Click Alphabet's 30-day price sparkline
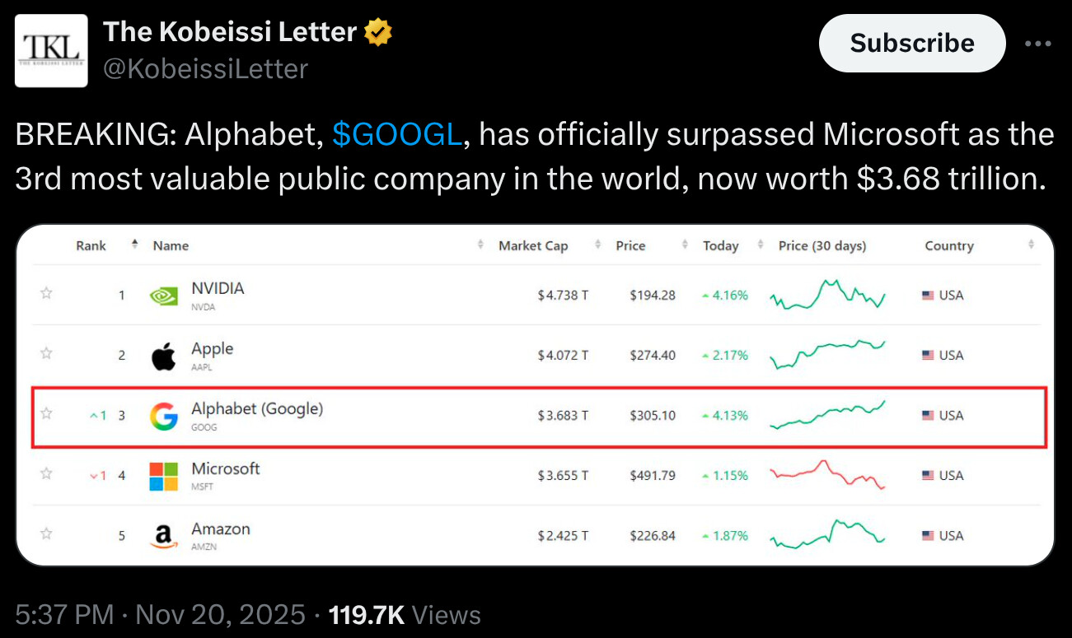Screen dimensions: 1072x638 (x=827, y=415)
